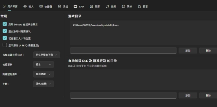Click the DLC 及 游戏更新 可自动加载和卸载 description
Image resolution: width=217 pixels, height=107 pixels.
pos(87,66)
